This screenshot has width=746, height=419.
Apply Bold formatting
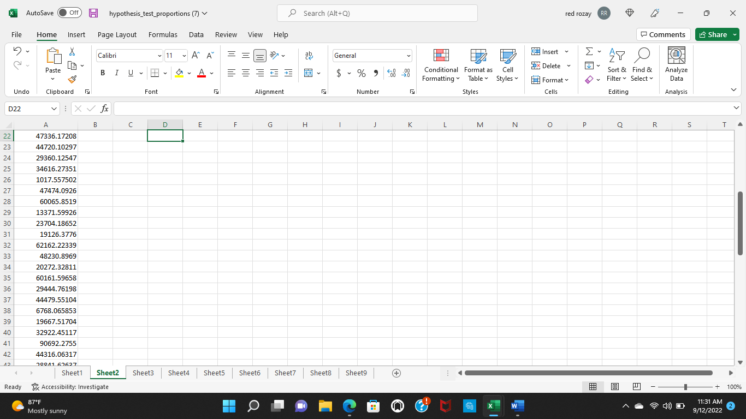pyautogui.click(x=103, y=73)
